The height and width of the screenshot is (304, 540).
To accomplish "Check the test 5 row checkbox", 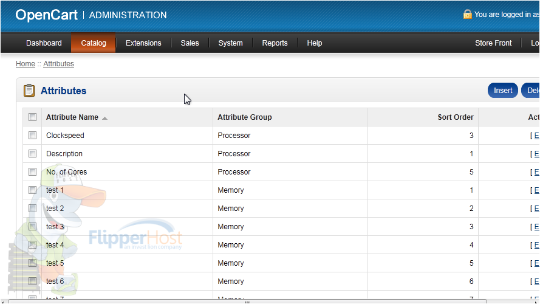I will click(x=32, y=263).
